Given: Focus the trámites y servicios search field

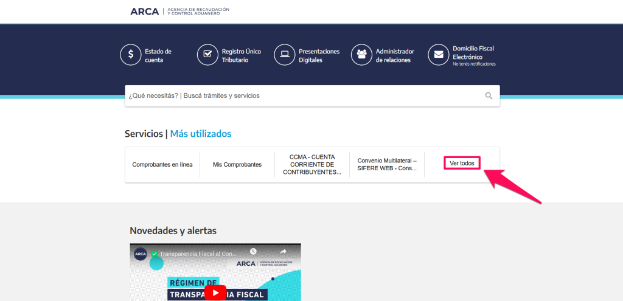Looking at the screenshot, I should tap(312, 95).
